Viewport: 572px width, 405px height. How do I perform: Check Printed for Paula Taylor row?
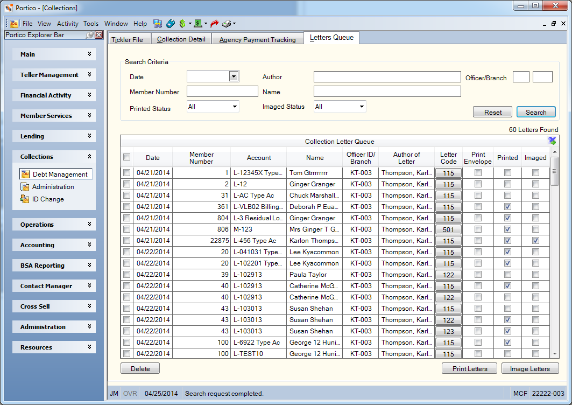[x=507, y=275]
